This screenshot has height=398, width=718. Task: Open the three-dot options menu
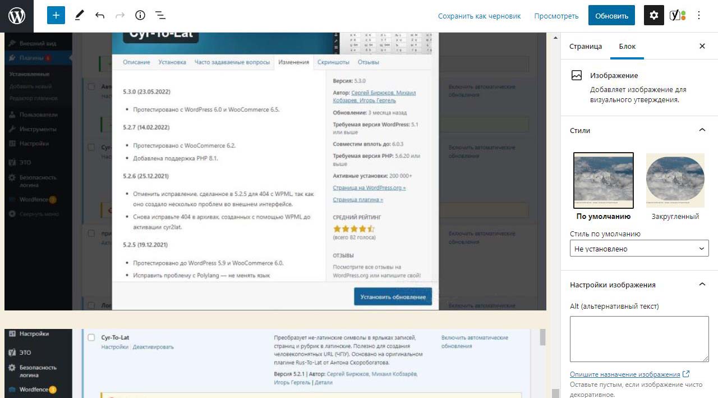(699, 16)
